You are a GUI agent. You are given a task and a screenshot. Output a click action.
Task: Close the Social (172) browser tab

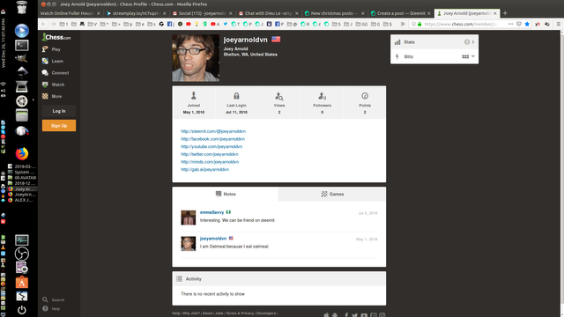tap(231, 13)
